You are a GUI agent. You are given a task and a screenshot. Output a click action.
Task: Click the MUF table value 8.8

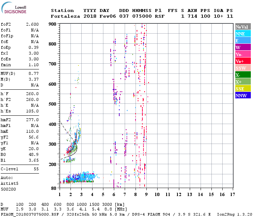coord(108,209)
